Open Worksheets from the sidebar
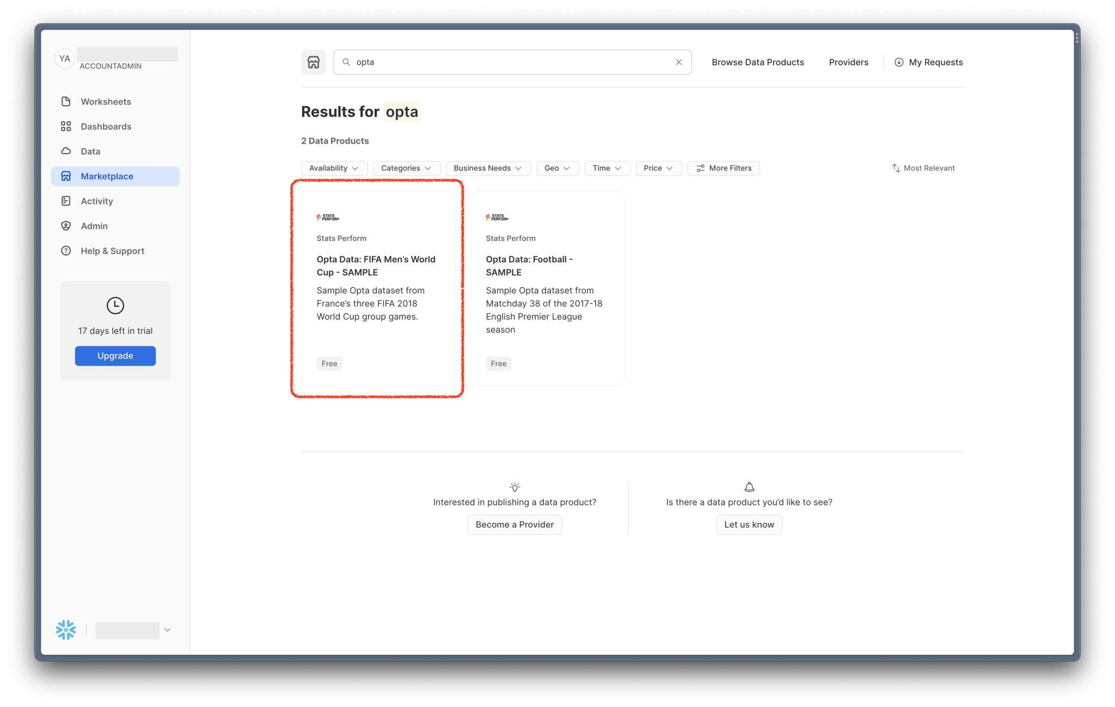Image resolution: width=1115 pixels, height=707 pixels. click(x=106, y=102)
